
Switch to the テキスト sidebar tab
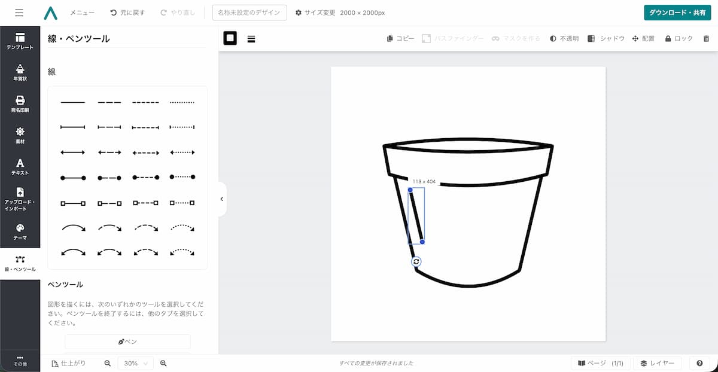[20, 167]
